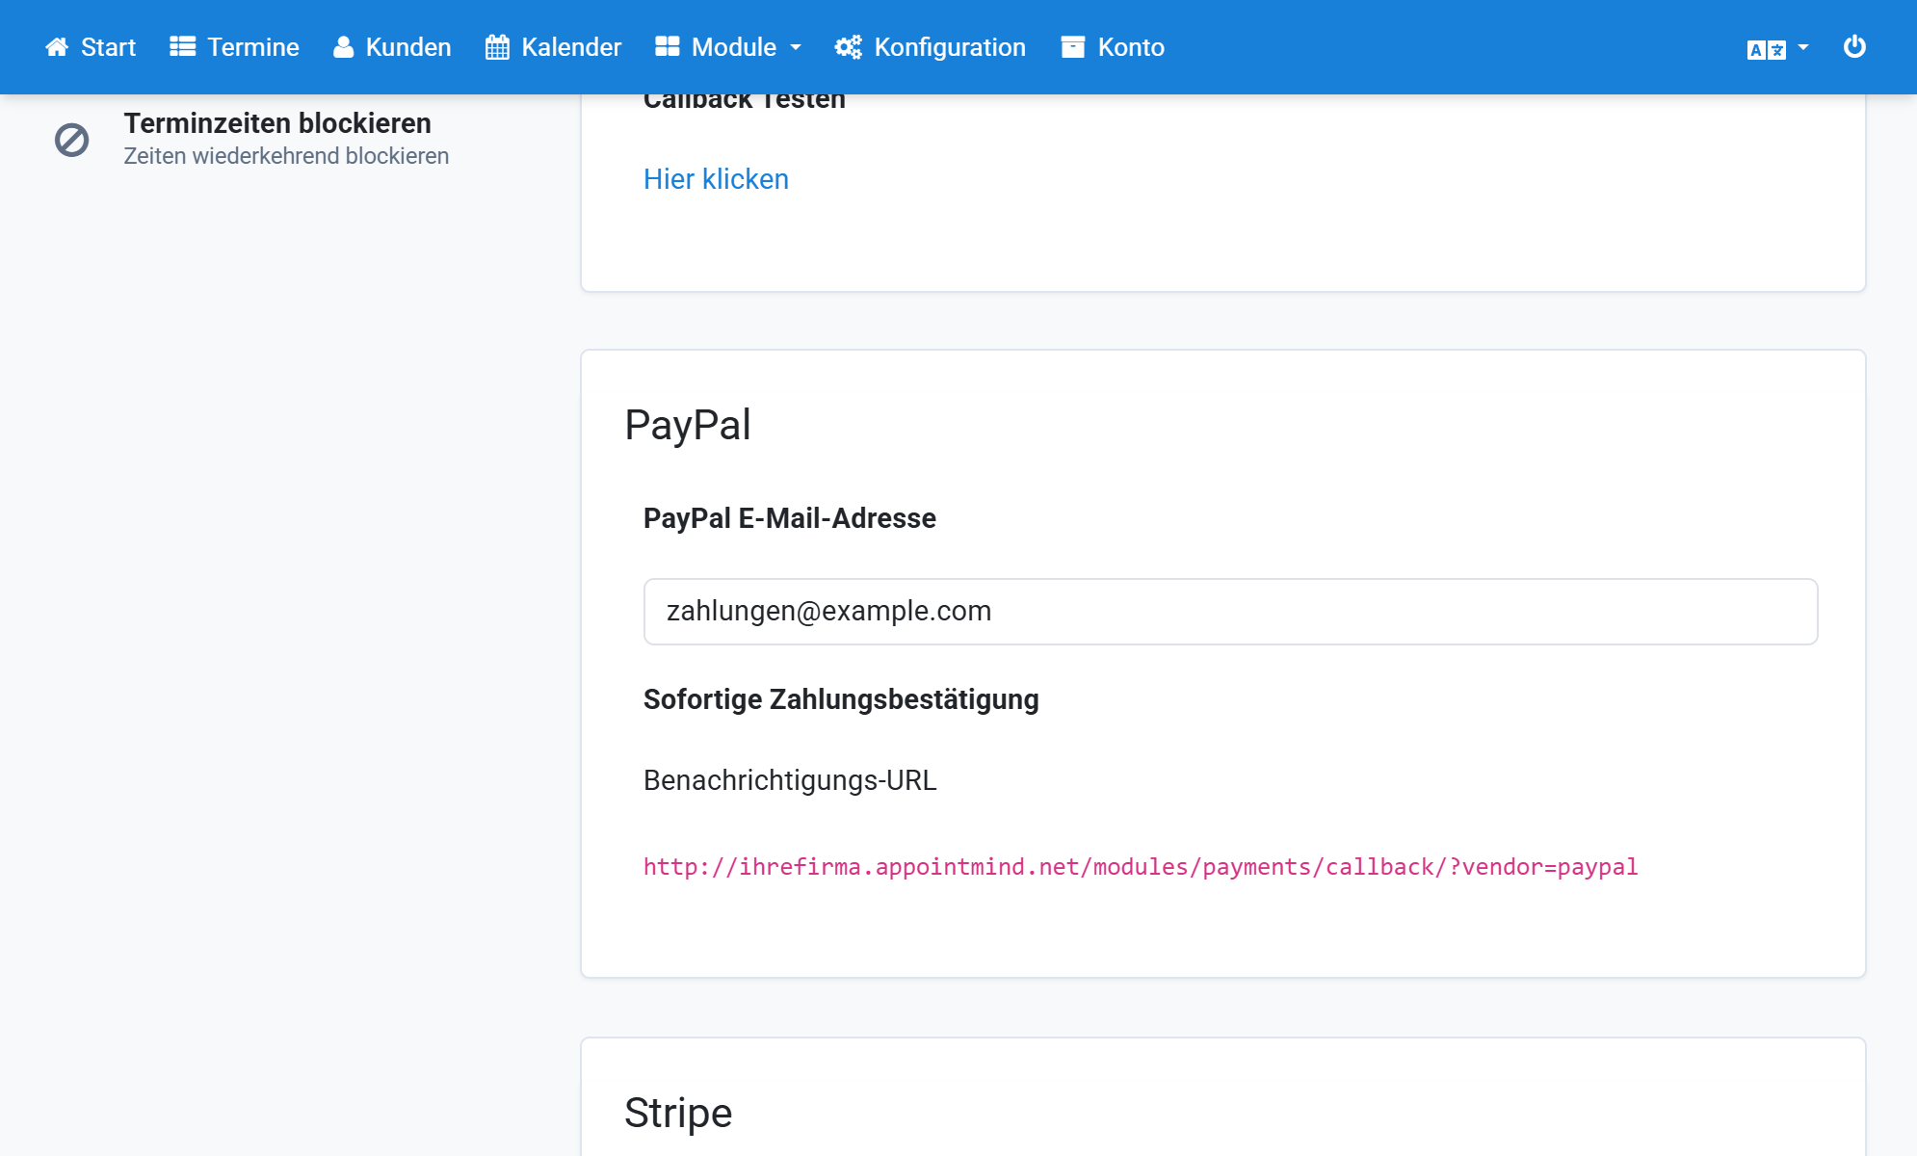Open the Termine menu item

point(234,47)
